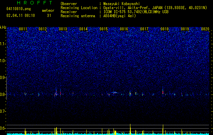Click the Receiving Location label
Screen dimensions: 213x135
[79, 8]
